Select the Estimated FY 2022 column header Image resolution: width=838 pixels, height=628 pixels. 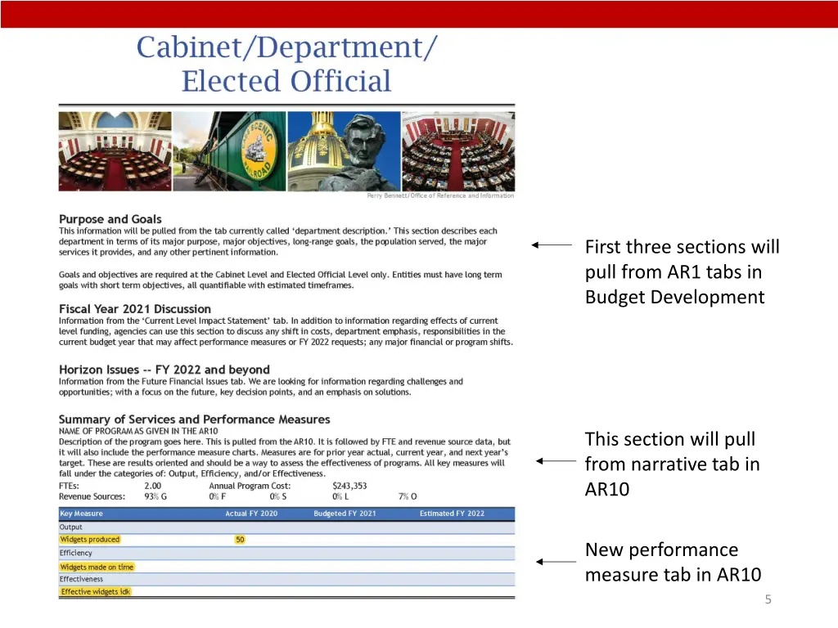(x=452, y=514)
